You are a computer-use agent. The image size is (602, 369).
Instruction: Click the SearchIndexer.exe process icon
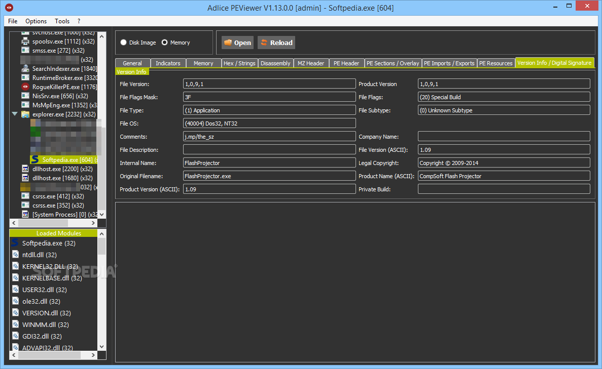pyautogui.click(x=25, y=69)
